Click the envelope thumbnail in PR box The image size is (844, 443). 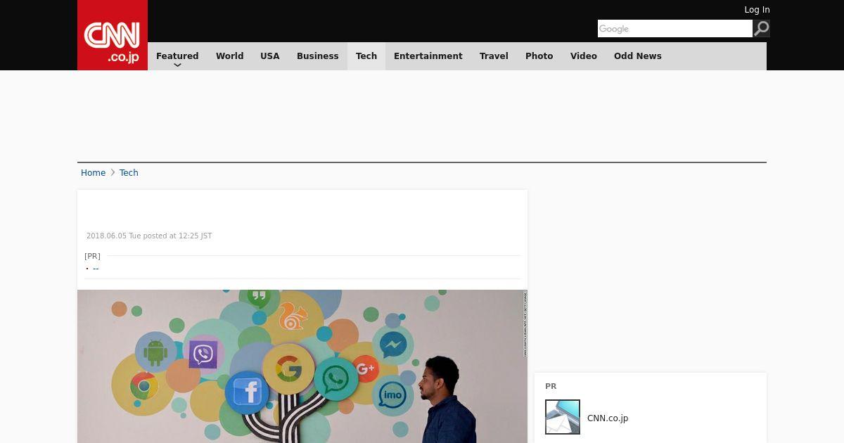click(x=563, y=417)
